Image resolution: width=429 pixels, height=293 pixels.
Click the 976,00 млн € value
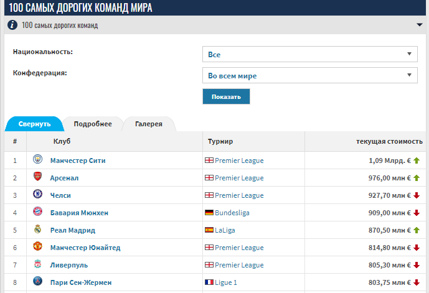(390, 178)
